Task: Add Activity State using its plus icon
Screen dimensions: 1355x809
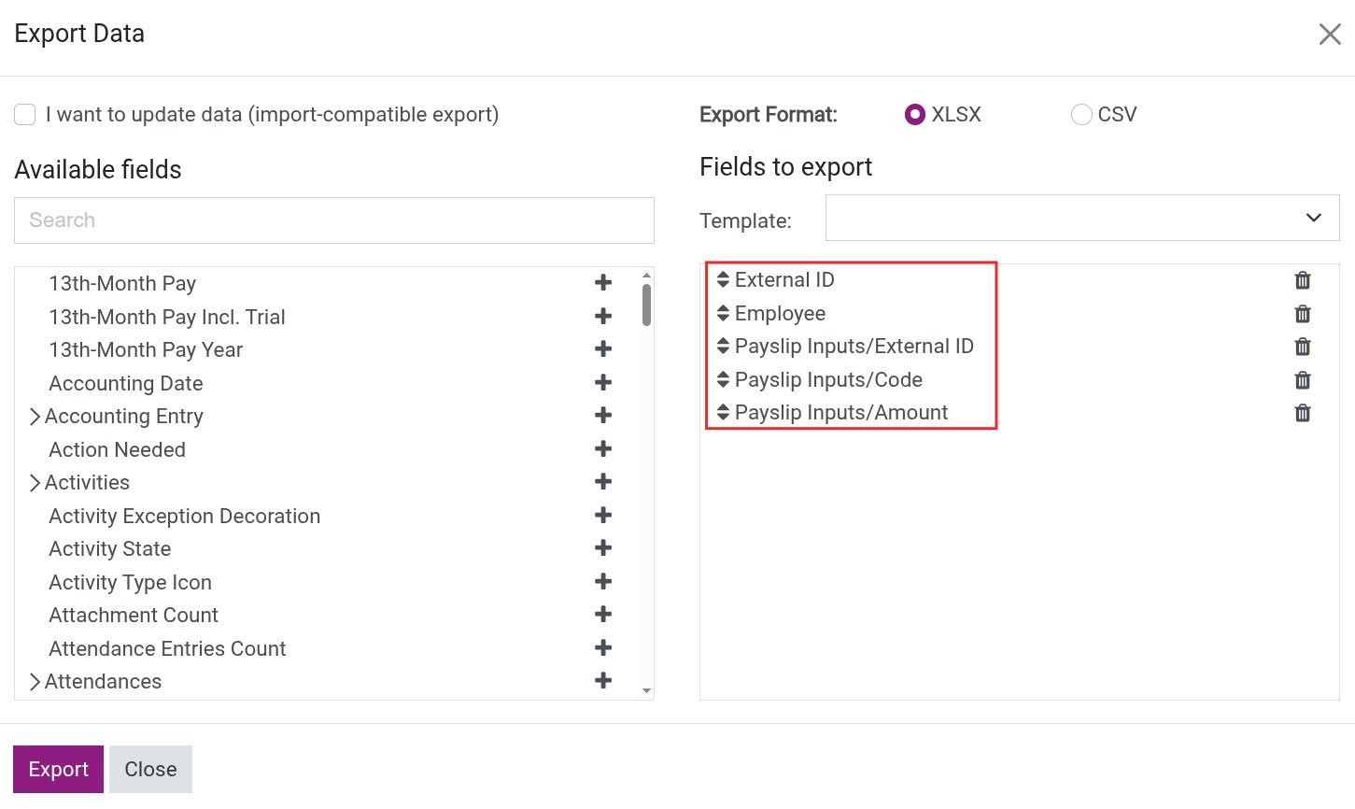Action: [603, 547]
